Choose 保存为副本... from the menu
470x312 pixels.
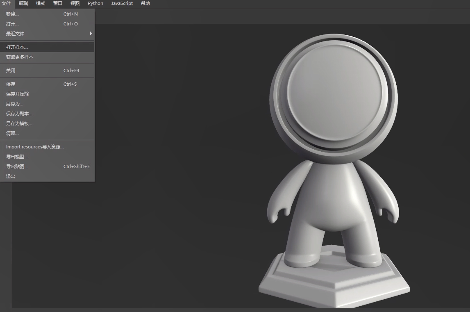[x=19, y=114]
